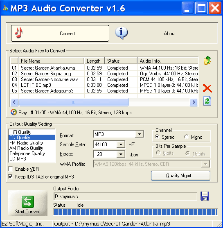Click the blue floppy disk output folder icon

pos(205,196)
